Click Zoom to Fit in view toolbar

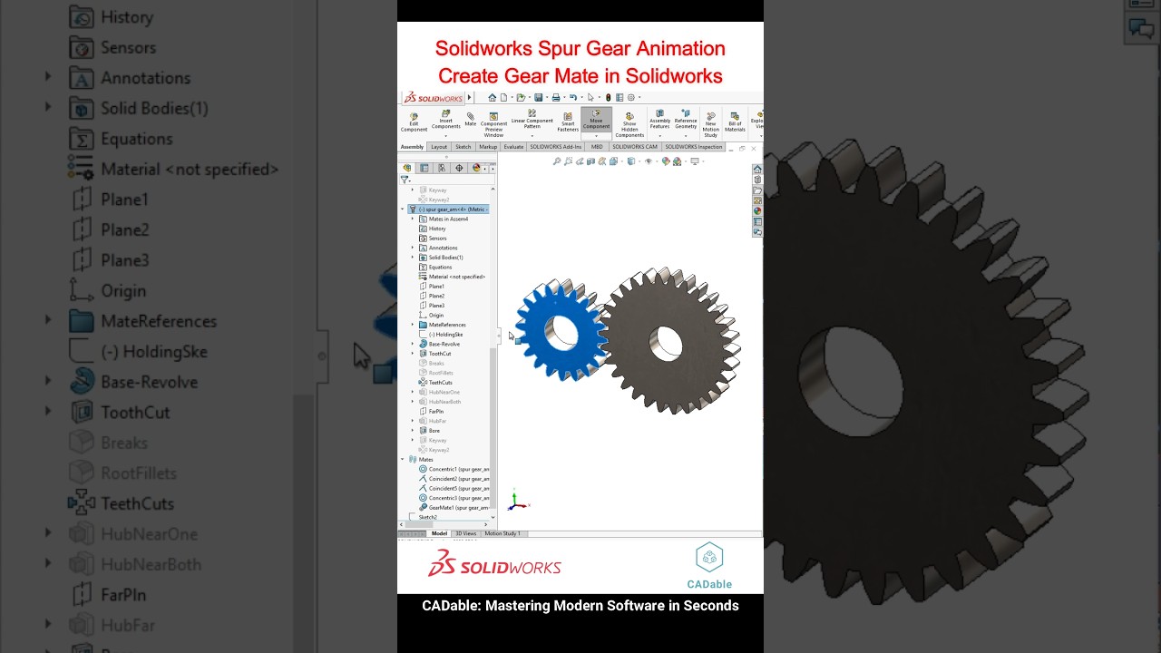(x=557, y=161)
